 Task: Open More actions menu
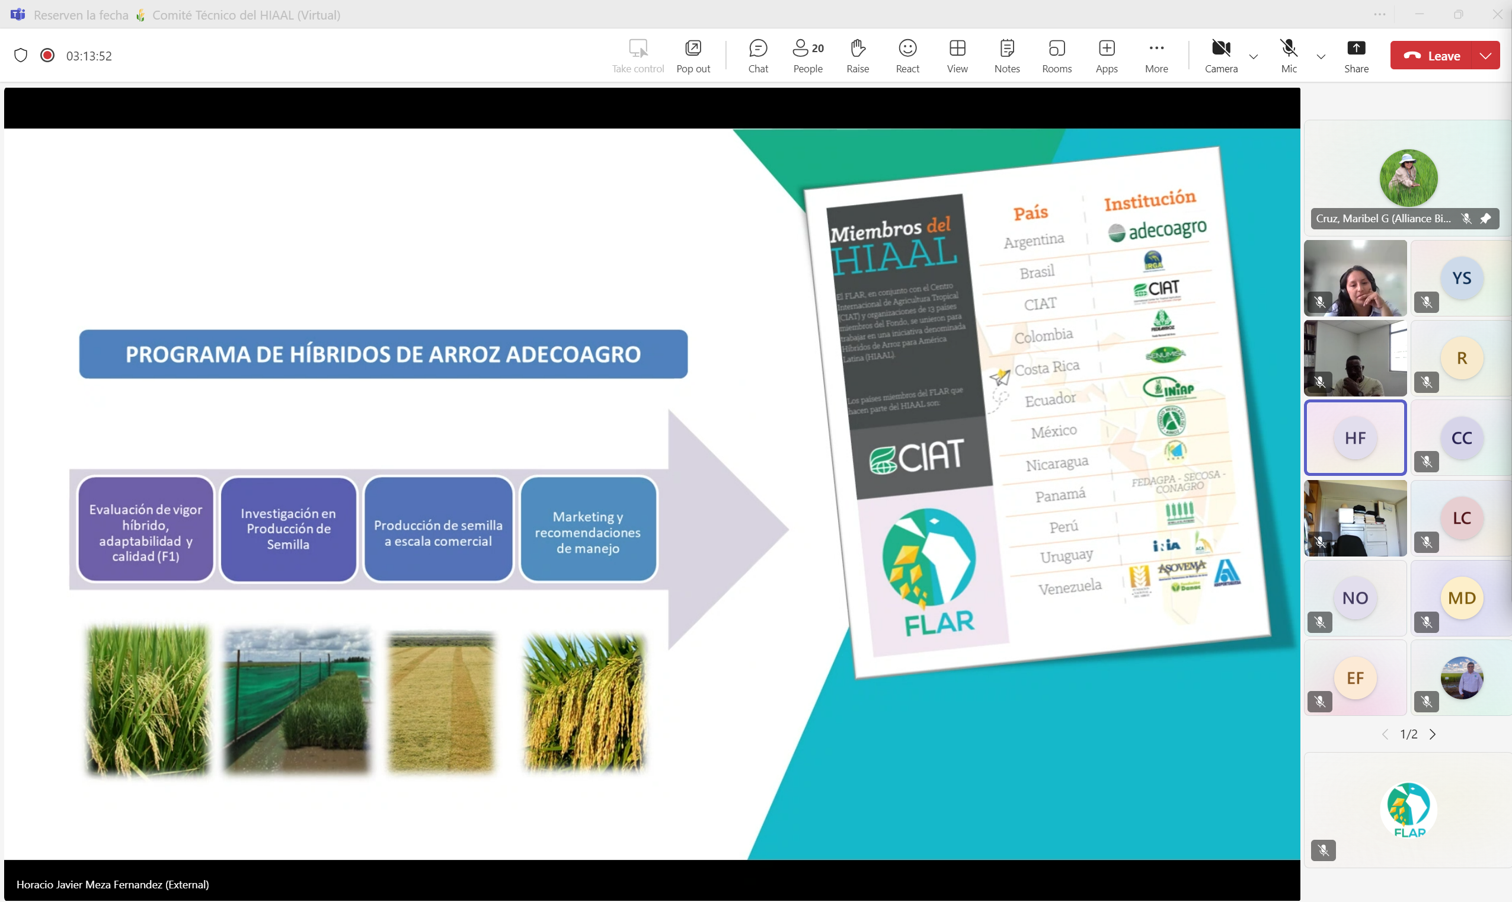coord(1156,56)
